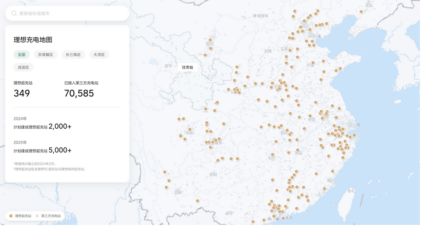421x226 pixels.
Task: Click the 上海 city label
Action: pyautogui.click(x=356, y=125)
